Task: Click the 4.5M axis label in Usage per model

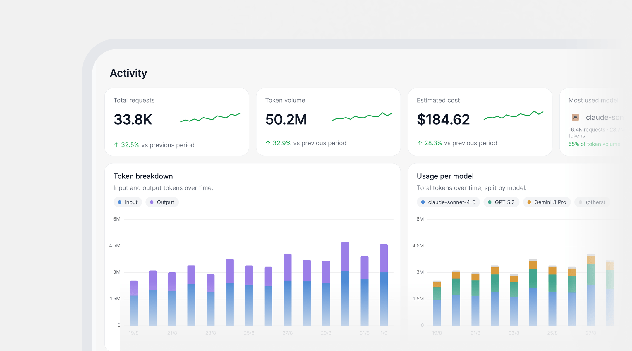Action: pos(418,246)
